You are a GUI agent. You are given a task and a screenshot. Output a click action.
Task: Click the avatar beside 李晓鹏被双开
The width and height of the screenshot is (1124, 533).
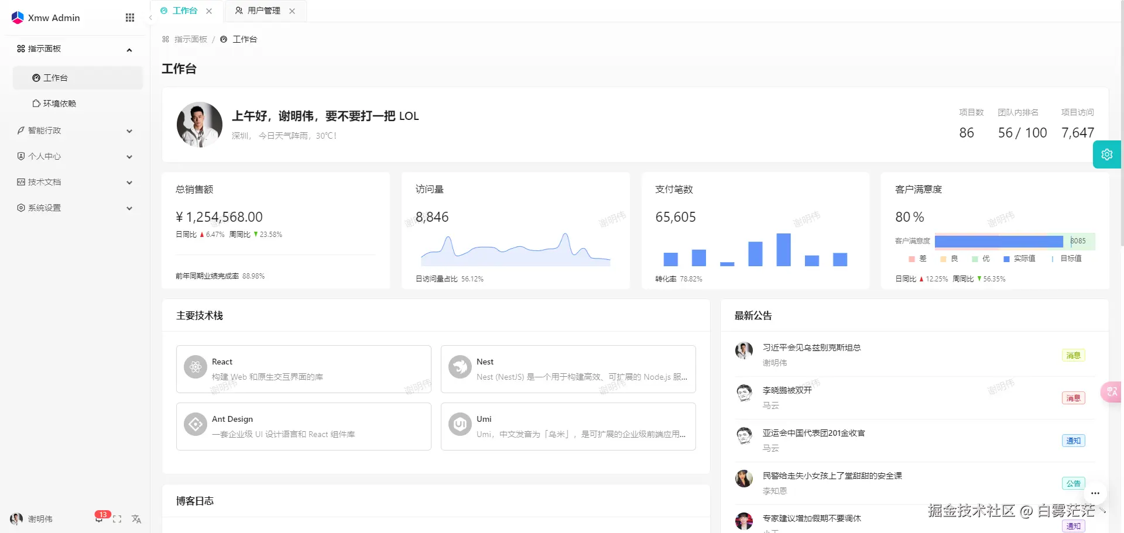click(744, 393)
